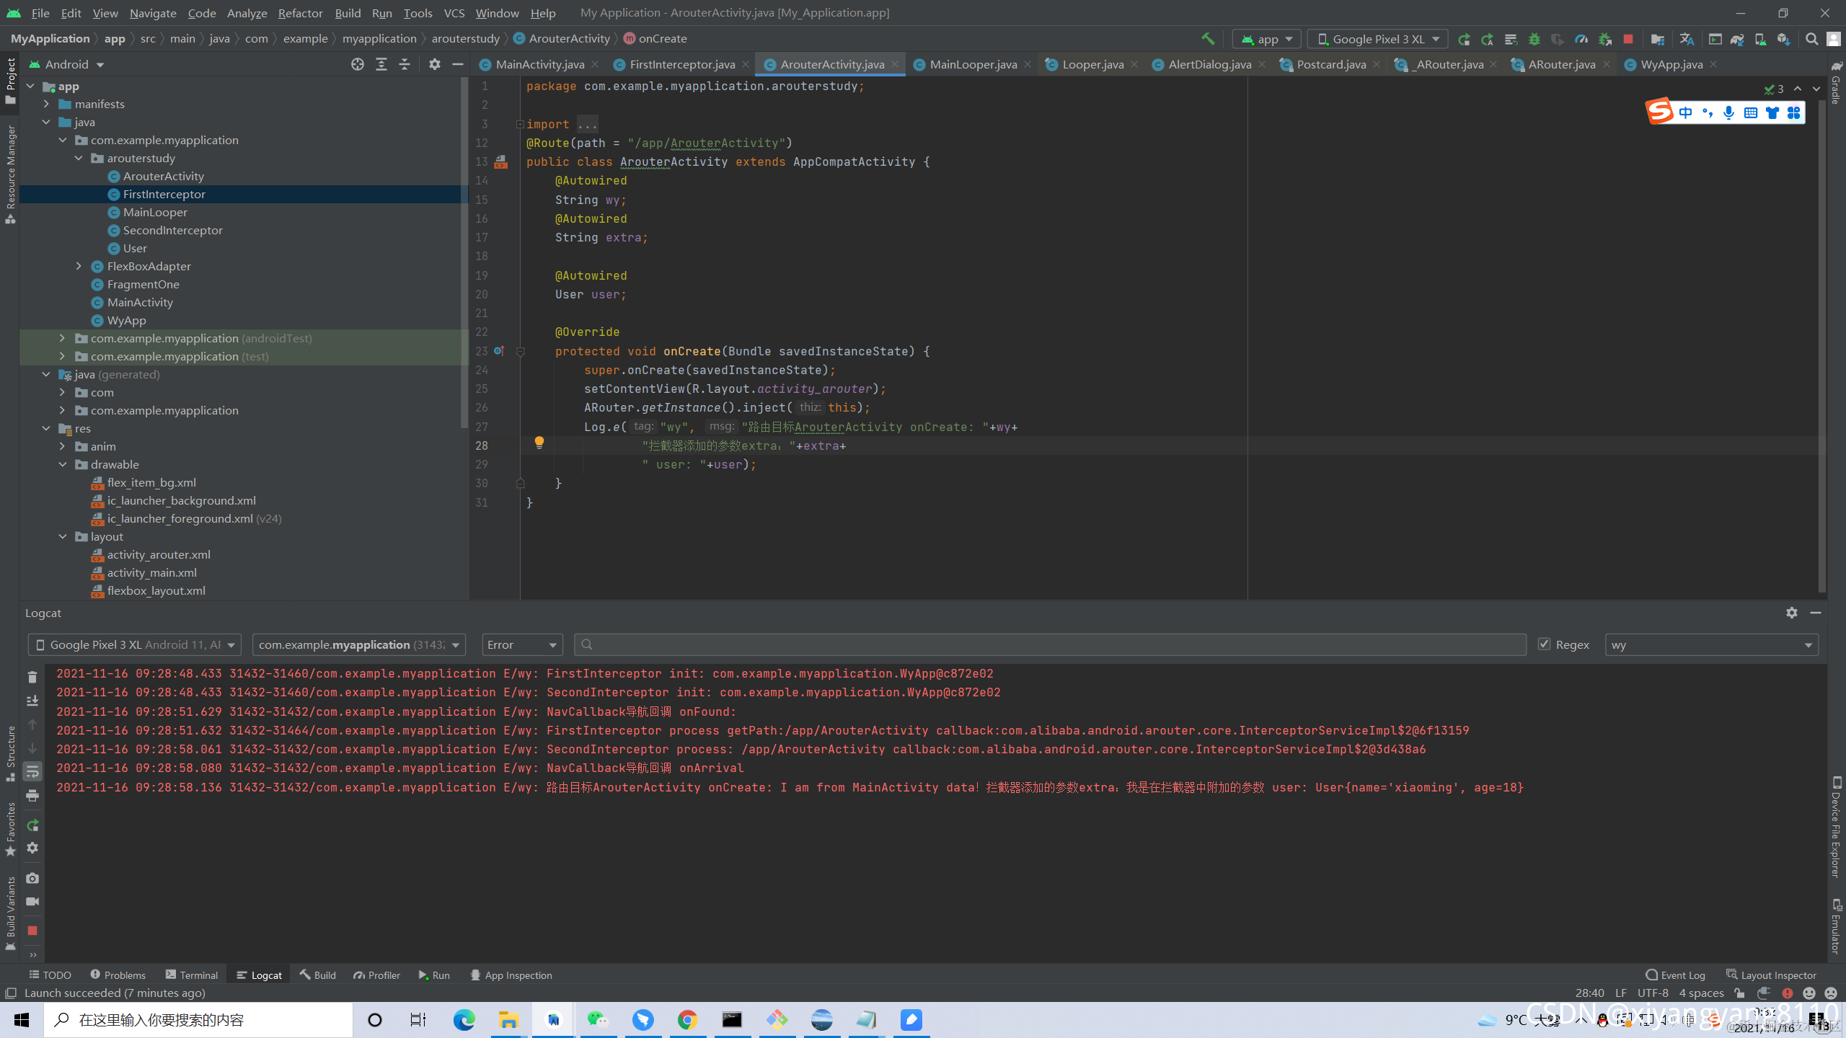Open the Google Pixel 3 XL device dropdown
1846x1038 pixels.
(x=1377, y=39)
